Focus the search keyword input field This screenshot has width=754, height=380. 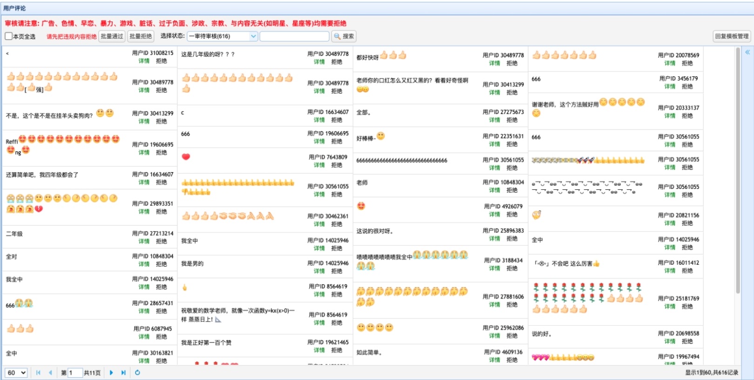294,36
